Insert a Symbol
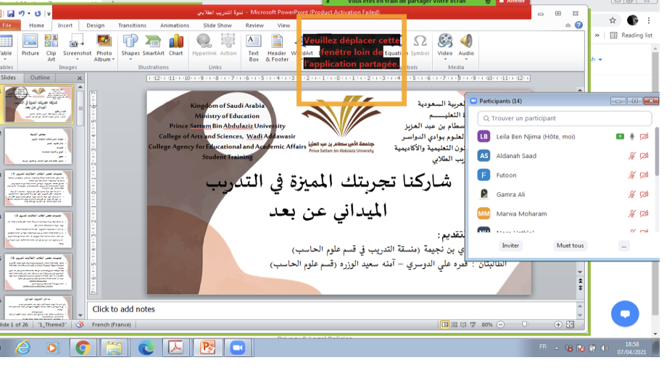The width and height of the screenshot is (672, 368). click(420, 44)
